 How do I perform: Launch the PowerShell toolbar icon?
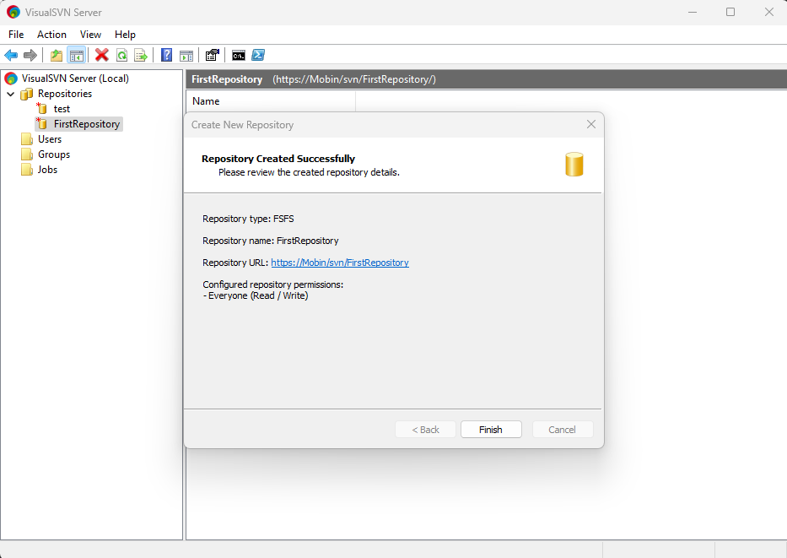coord(258,55)
